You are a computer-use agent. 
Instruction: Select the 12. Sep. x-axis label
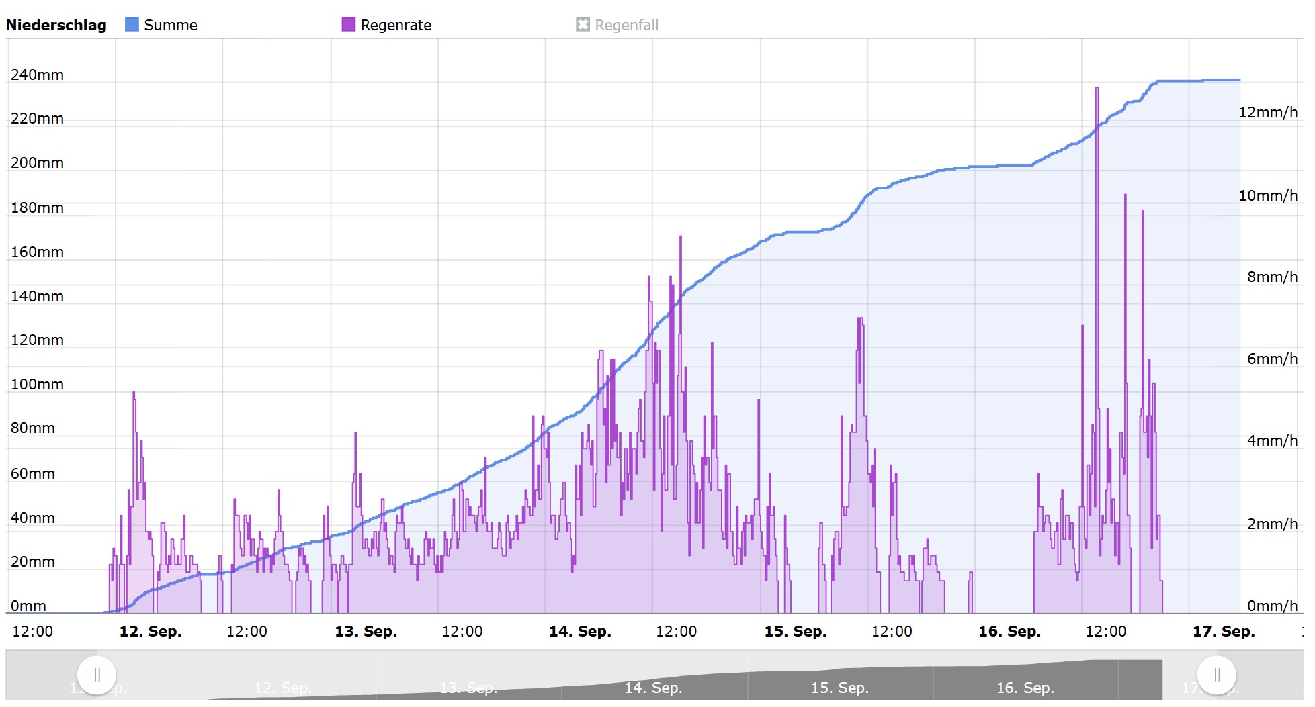151,632
